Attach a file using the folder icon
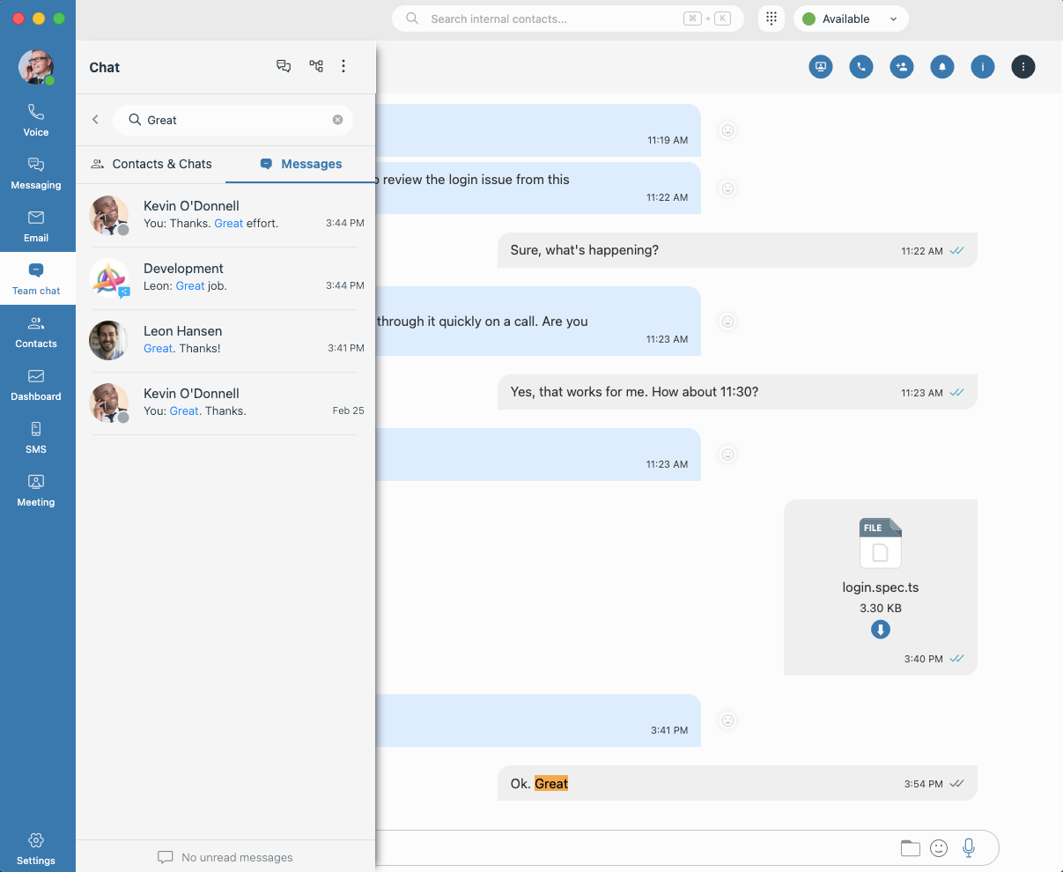The height and width of the screenshot is (872, 1063). (x=911, y=847)
